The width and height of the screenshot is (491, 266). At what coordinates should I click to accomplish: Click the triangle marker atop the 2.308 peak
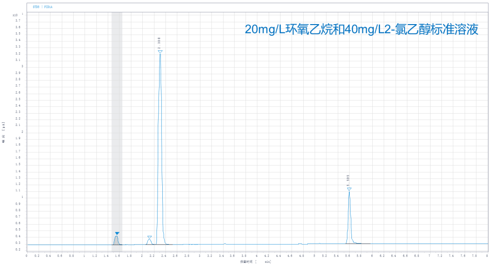tap(160, 51)
